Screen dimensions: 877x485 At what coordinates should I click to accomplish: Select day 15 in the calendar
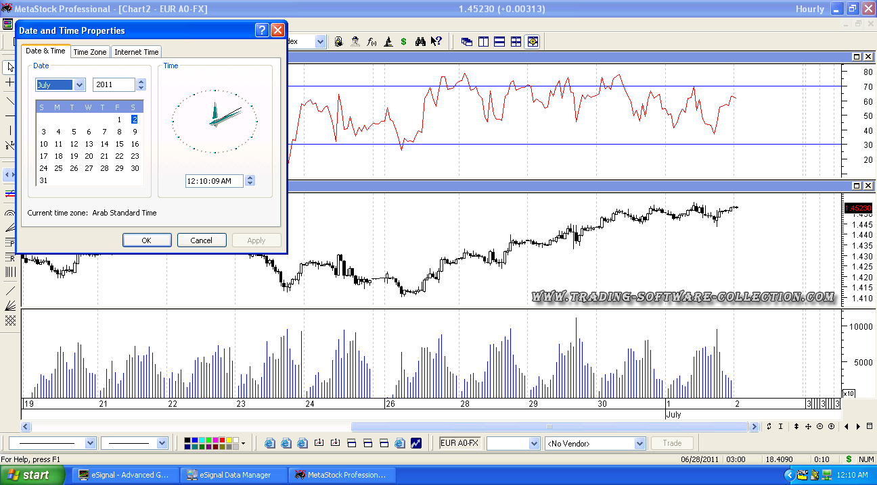[x=119, y=144]
